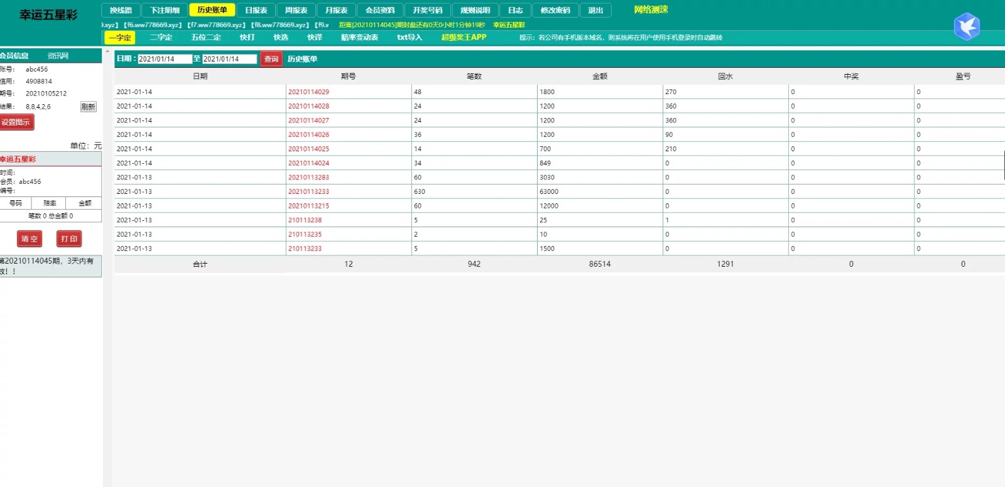
Task: Click the blue bird logo icon
Action: pyautogui.click(x=966, y=26)
